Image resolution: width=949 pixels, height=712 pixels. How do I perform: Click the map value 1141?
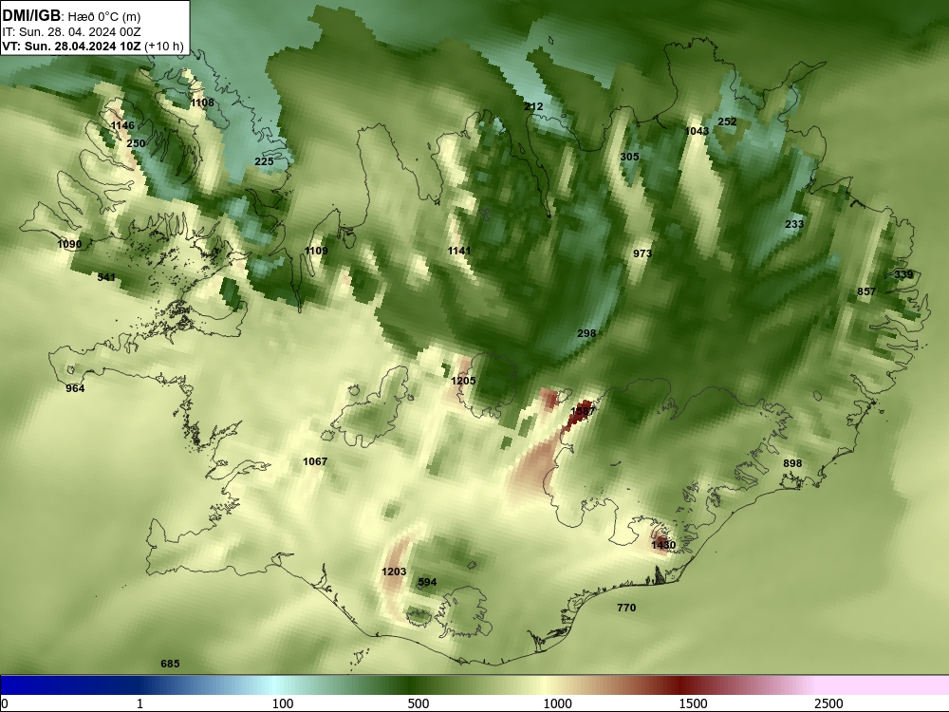pyautogui.click(x=458, y=251)
